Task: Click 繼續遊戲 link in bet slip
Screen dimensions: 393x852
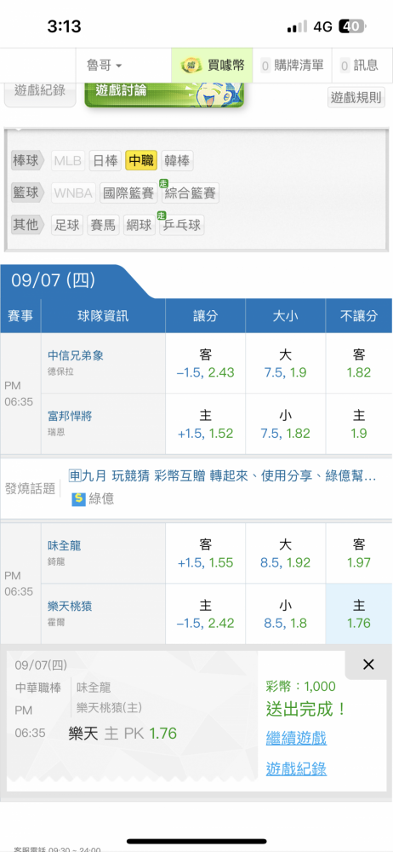Action: tap(296, 738)
